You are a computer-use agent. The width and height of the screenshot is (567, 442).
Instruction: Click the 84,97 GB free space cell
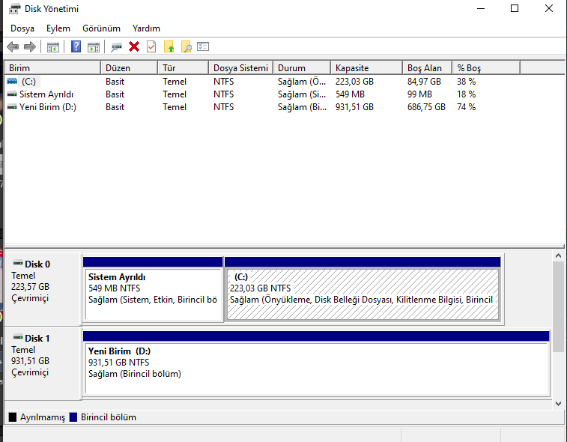coord(424,82)
